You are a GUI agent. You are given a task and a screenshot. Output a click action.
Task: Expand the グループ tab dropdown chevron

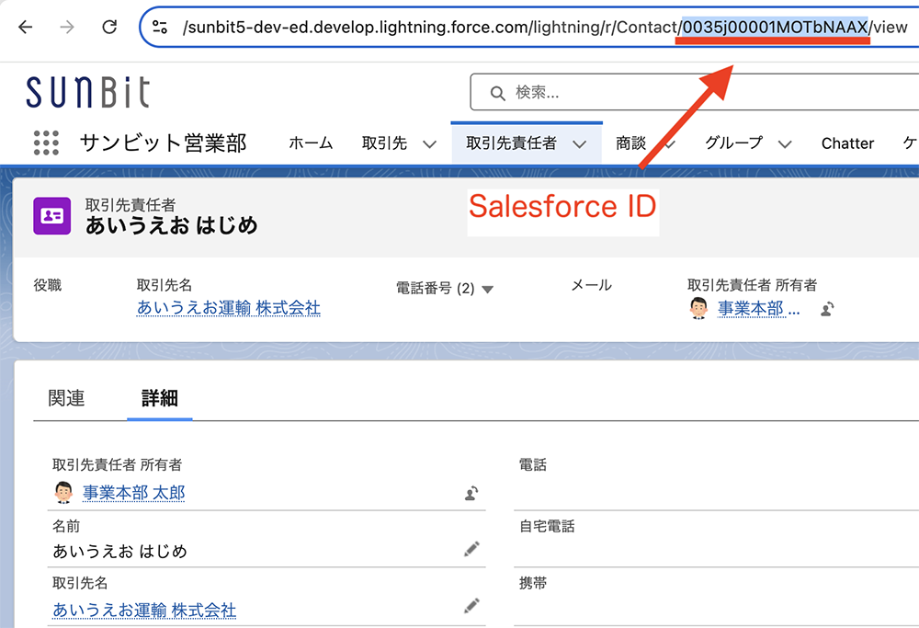click(786, 144)
